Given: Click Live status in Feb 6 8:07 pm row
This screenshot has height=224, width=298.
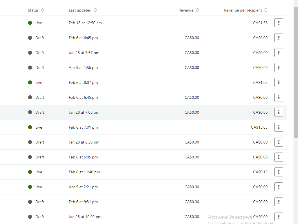Looking at the screenshot, I should tap(35, 82).
